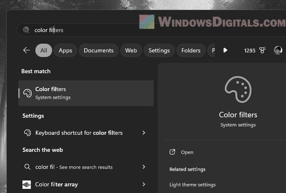Click the palette icon in Best match result

[27, 93]
